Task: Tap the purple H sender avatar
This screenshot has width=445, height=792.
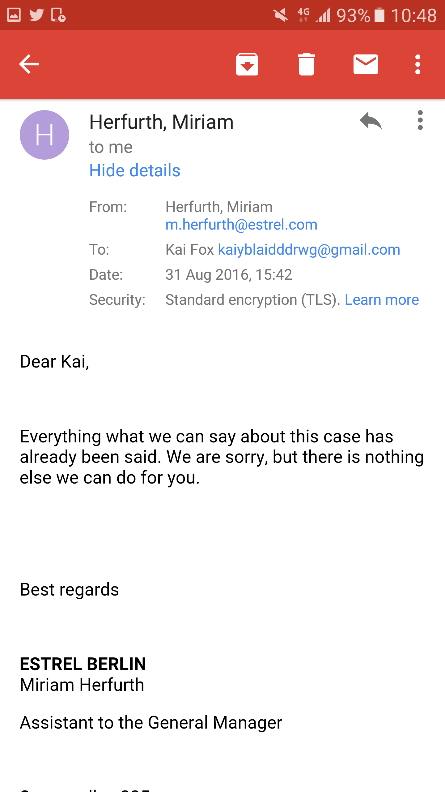Action: pos(44,135)
